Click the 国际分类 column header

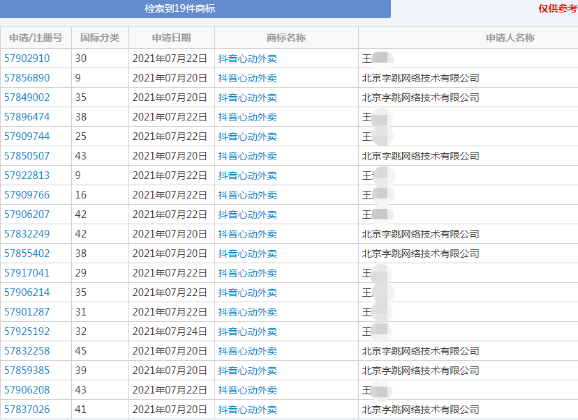point(100,38)
